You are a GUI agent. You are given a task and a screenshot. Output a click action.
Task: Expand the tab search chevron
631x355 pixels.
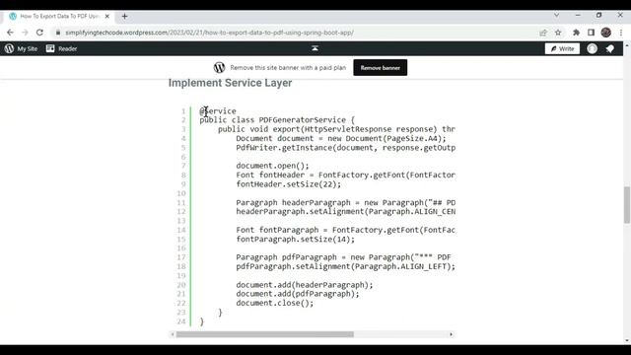click(556, 16)
